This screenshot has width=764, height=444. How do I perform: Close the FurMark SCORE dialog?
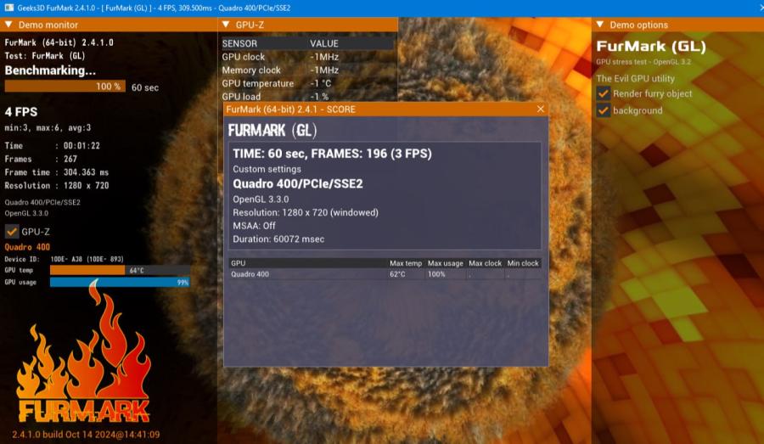tap(541, 109)
